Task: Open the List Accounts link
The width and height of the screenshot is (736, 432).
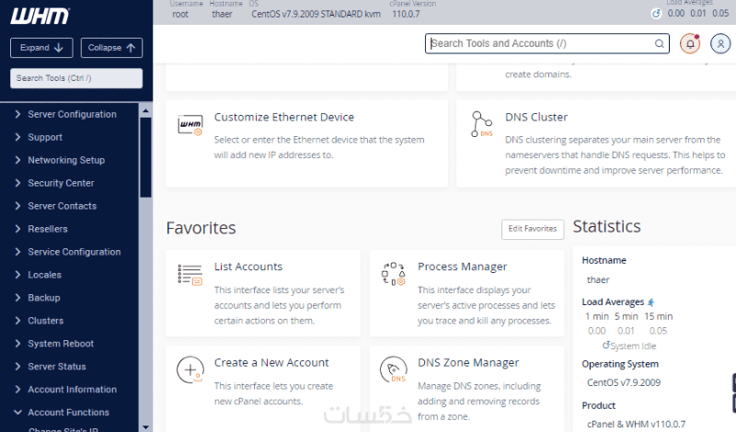Action: (248, 267)
